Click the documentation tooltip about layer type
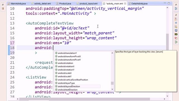179x101 pixels. tap(146, 71)
